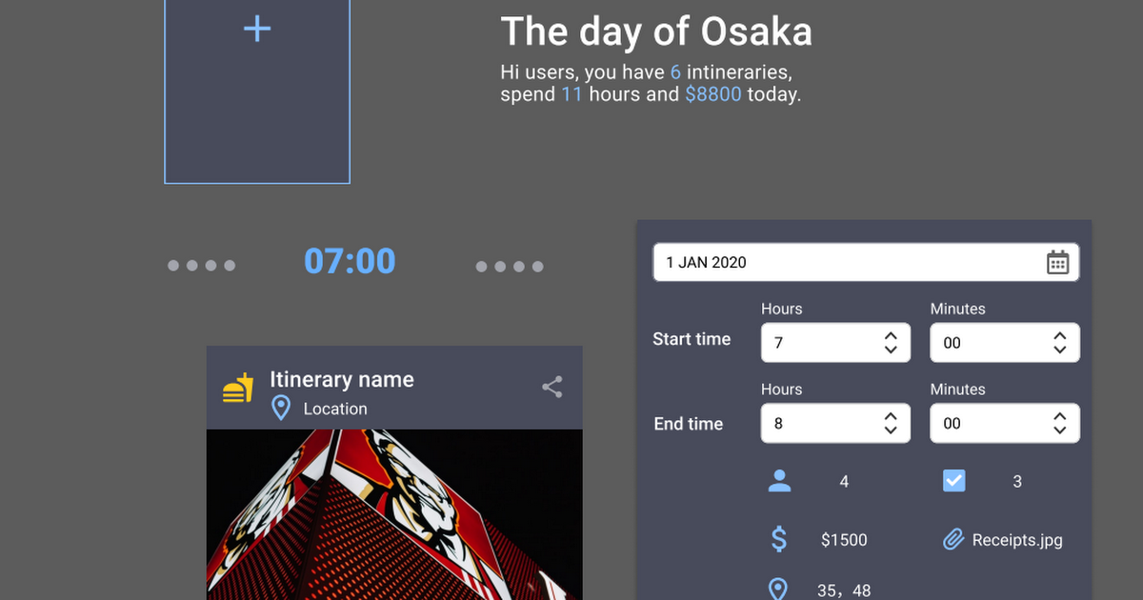Screen dimensions: 1143x600
Task: Open the Start time Hours stepper
Action: pos(891,343)
